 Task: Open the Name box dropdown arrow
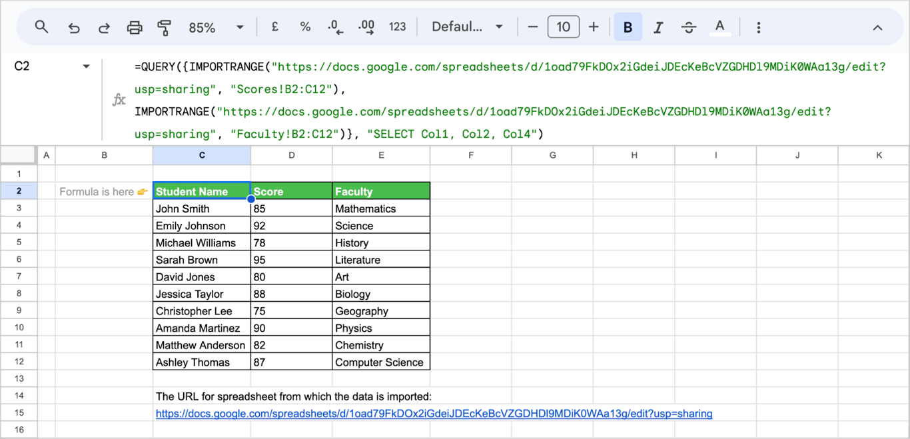click(86, 66)
